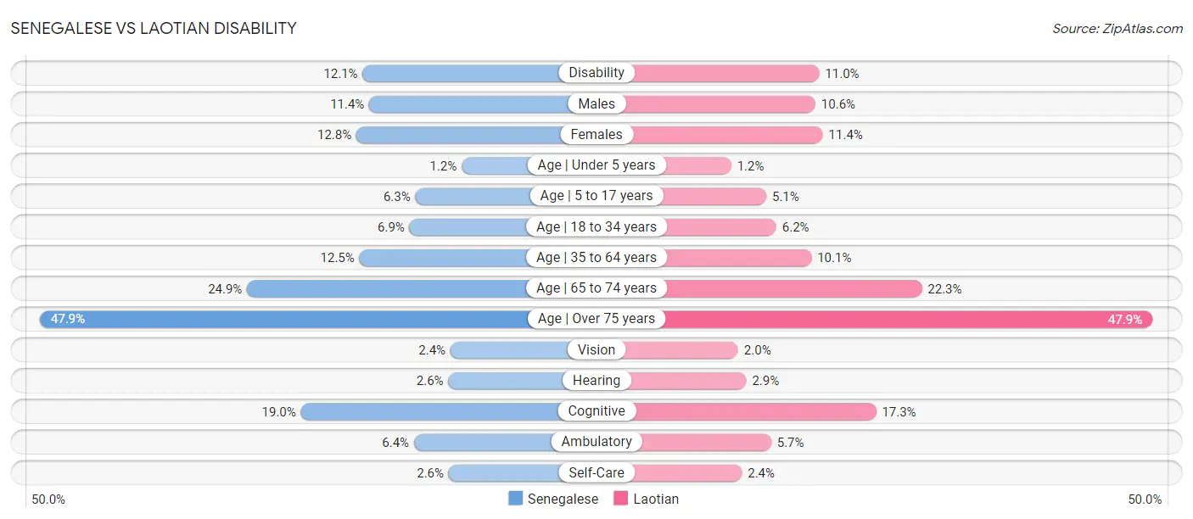The width and height of the screenshot is (1193, 519).
Task: Click the Senegalese blue legend swatch
Action: [x=516, y=499]
